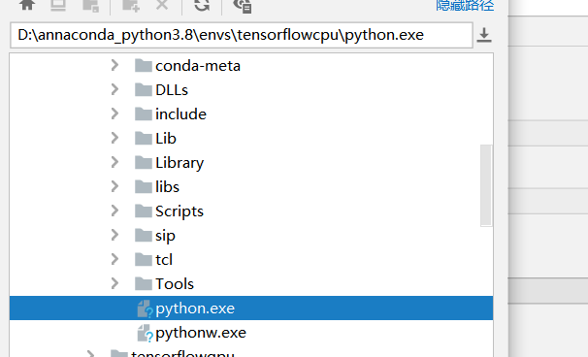Click the path input field

[242, 35]
